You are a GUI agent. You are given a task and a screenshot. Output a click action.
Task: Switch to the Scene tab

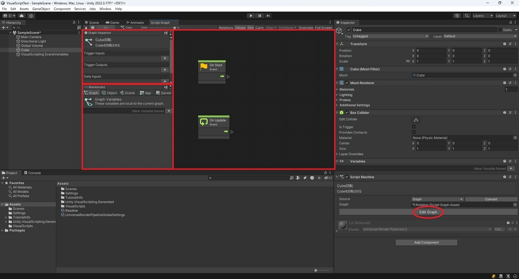click(x=92, y=22)
